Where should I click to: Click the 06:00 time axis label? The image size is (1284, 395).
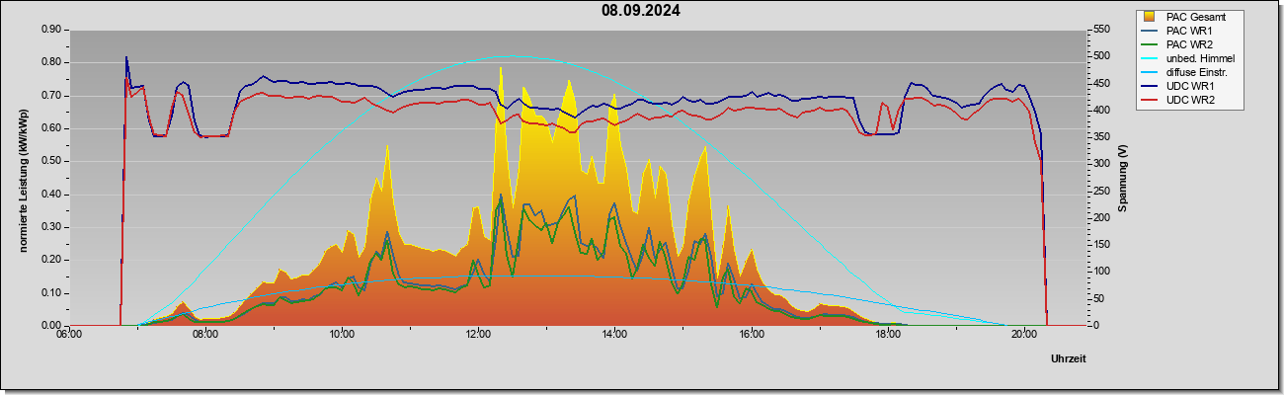tap(68, 334)
